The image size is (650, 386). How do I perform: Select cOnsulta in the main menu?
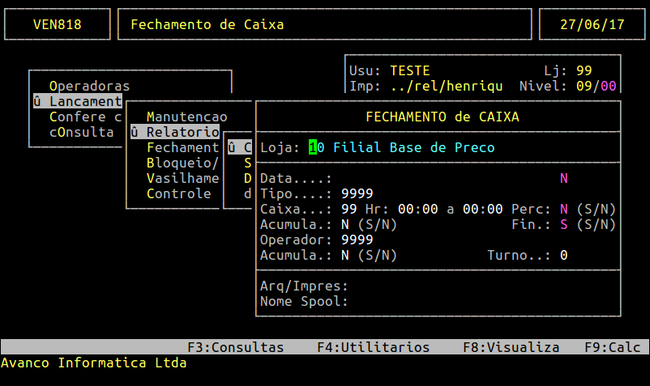pos(81,132)
